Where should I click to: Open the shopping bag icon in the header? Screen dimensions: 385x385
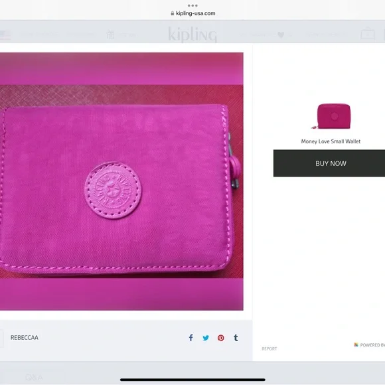[x=368, y=34]
